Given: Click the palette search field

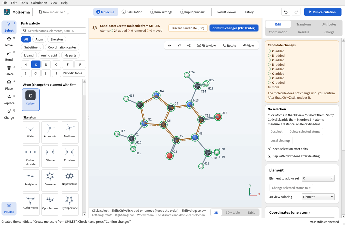Looking at the screenshot, I should click(x=53, y=31).
